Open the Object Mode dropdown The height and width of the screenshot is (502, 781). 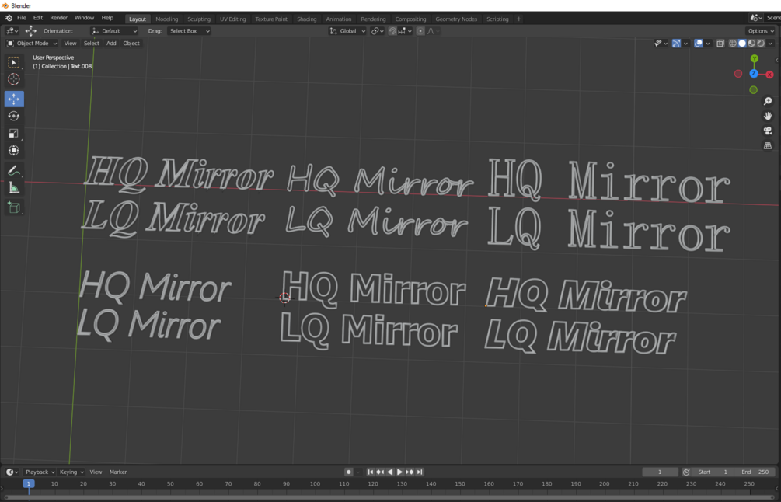pyautogui.click(x=32, y=44)
